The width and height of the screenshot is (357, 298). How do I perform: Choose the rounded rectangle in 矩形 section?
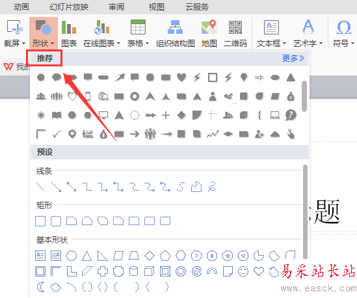click(56, 221)
